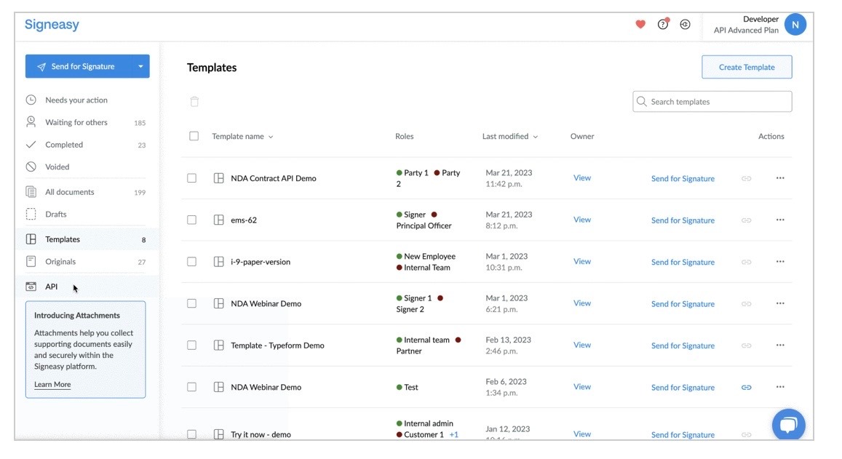Open the chat support bubble

point(788,426)
